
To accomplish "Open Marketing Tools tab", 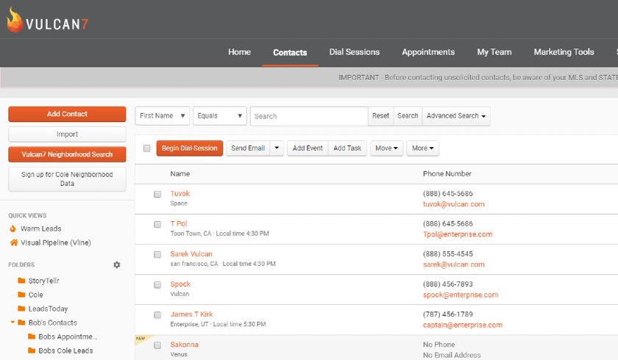I will point(564,52).
